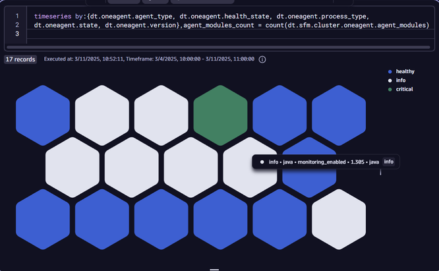The width and height of the screenshot is (439, 271).
Task: Click the blue healthy legend dot
Action: 390,71
